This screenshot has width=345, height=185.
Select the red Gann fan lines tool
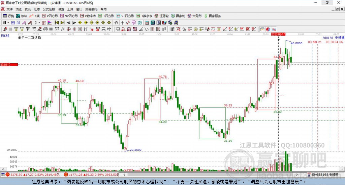click(x=123, y=29)
